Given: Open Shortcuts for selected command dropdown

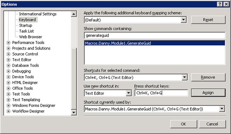Looking at the screenshot, I should [184, 77].
